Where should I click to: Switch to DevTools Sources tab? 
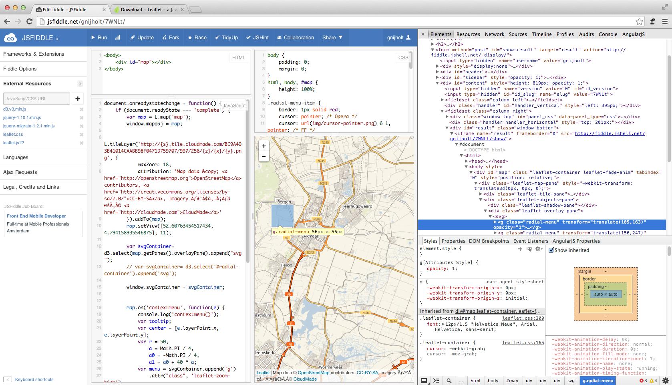click(x=518, y=34)
